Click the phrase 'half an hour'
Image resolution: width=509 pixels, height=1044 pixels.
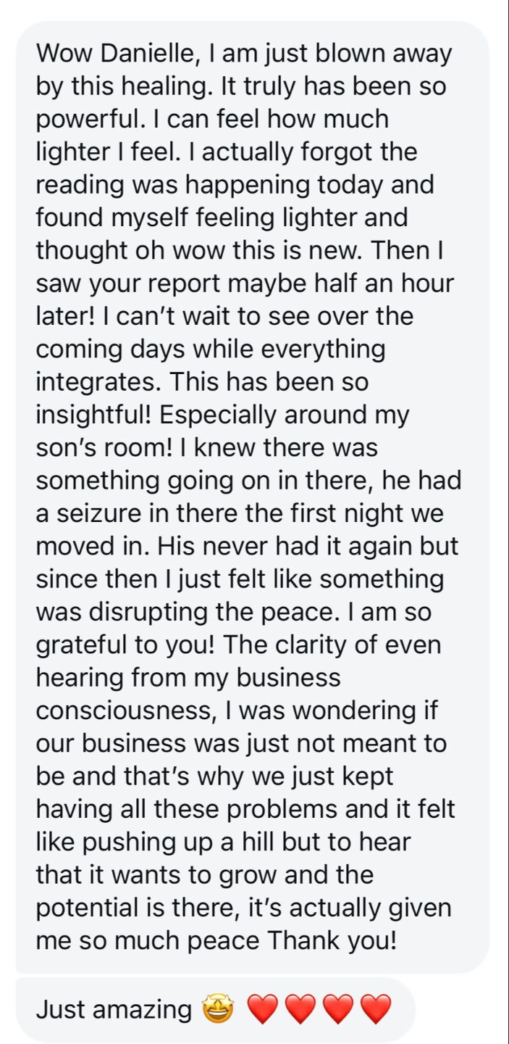(x=386, y=283)
